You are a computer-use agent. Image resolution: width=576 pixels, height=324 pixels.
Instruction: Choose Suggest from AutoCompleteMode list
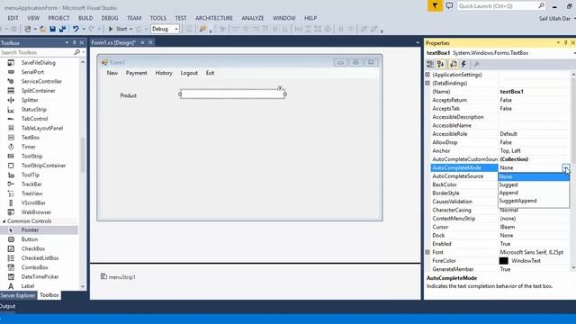point(534,184)
